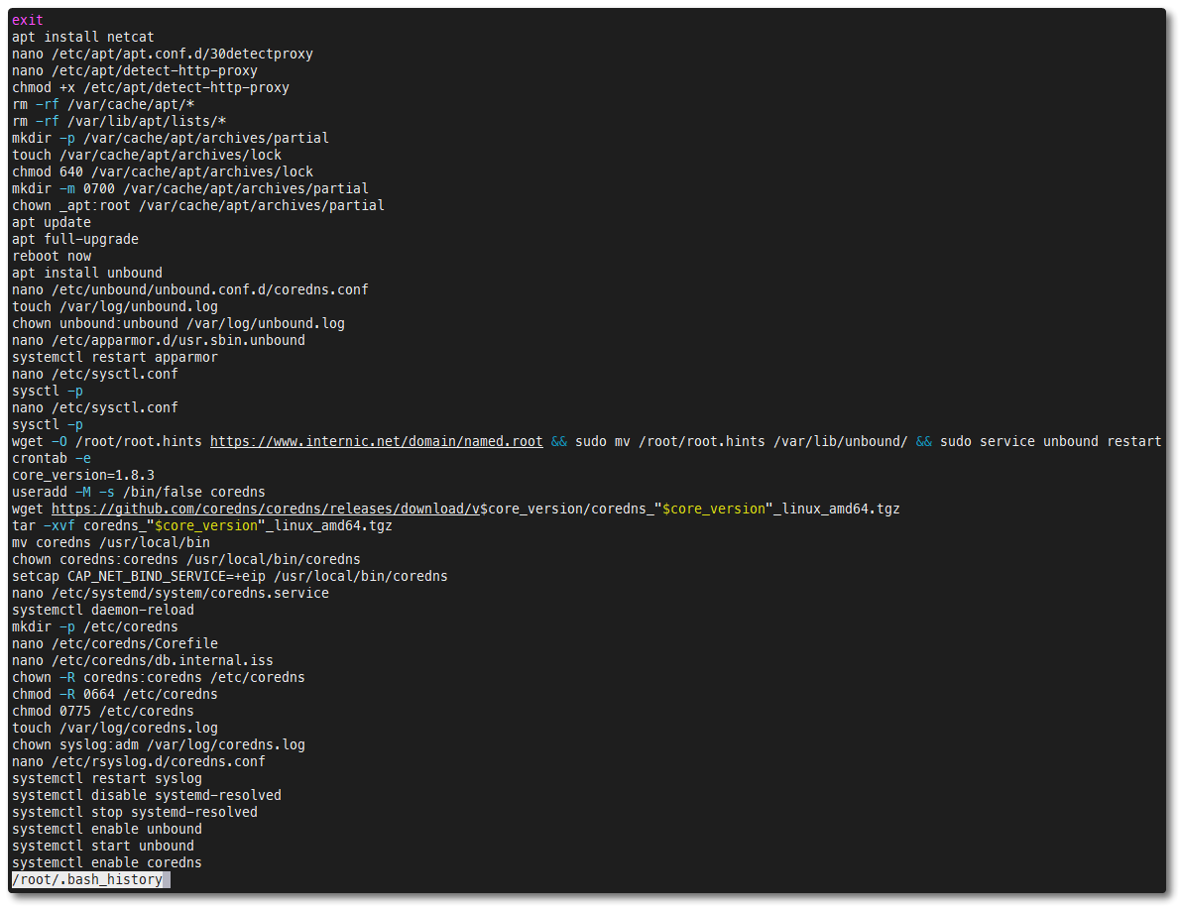Click the 'systemctl enable coredns' line
1179x906 pixels.
107,862
